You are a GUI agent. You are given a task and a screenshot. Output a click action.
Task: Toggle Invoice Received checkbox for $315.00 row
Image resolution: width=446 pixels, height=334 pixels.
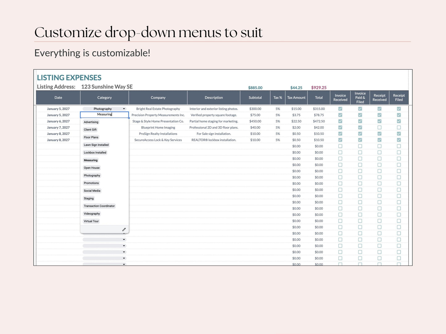340,109
